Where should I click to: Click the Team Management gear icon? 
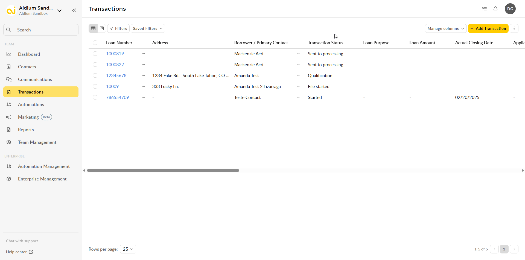(x=9, y=142)
